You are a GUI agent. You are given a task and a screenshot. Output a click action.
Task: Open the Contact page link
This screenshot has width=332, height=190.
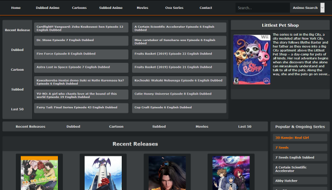click(x=206, y=8)
